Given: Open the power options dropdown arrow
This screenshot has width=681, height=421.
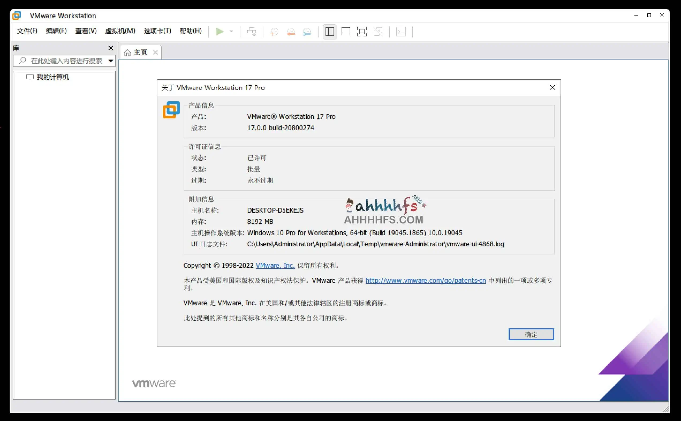Looking at the screenshot, I should tap(231, 31).
